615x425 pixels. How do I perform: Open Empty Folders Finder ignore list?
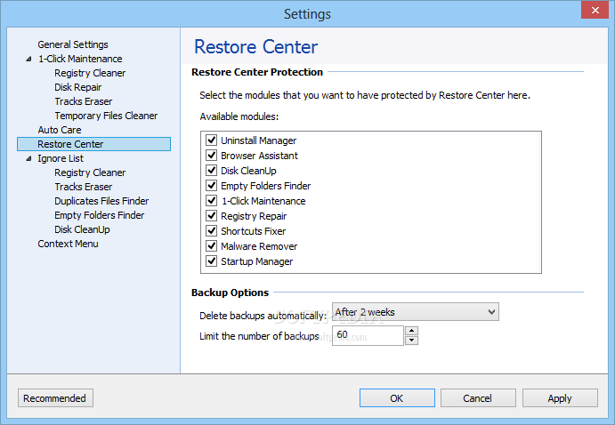click(99, 215)
